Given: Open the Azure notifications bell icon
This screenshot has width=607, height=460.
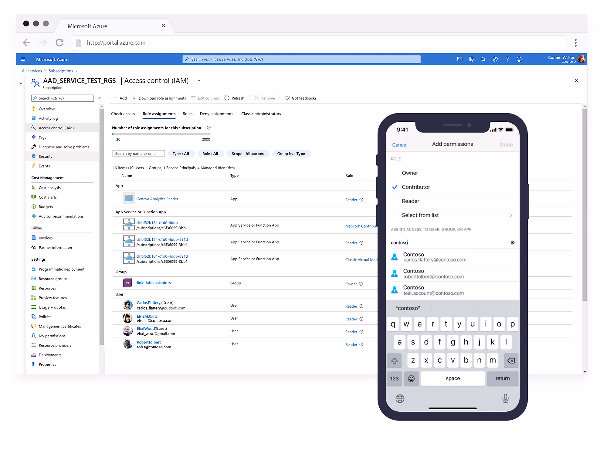Looking at the screenshot, I should point(483,59).
